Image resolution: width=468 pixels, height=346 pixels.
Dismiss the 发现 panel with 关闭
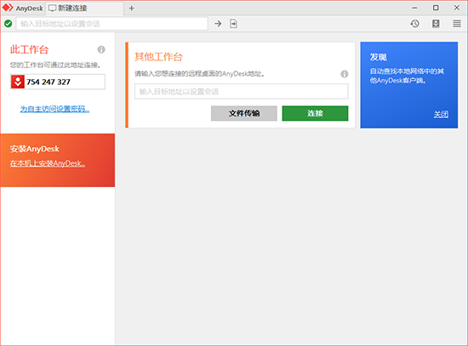click(441, 114)
